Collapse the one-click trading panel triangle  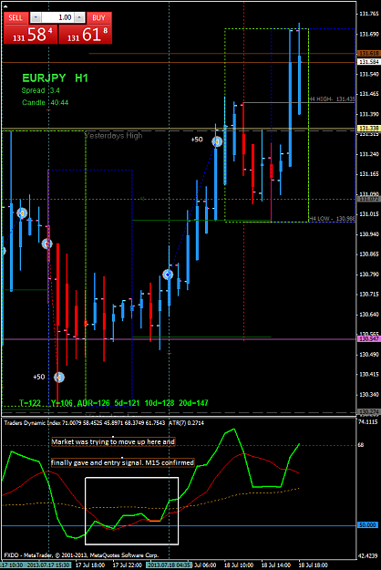coord(5,6)
